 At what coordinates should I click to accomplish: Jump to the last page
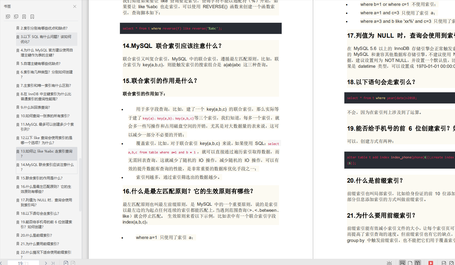53,263
